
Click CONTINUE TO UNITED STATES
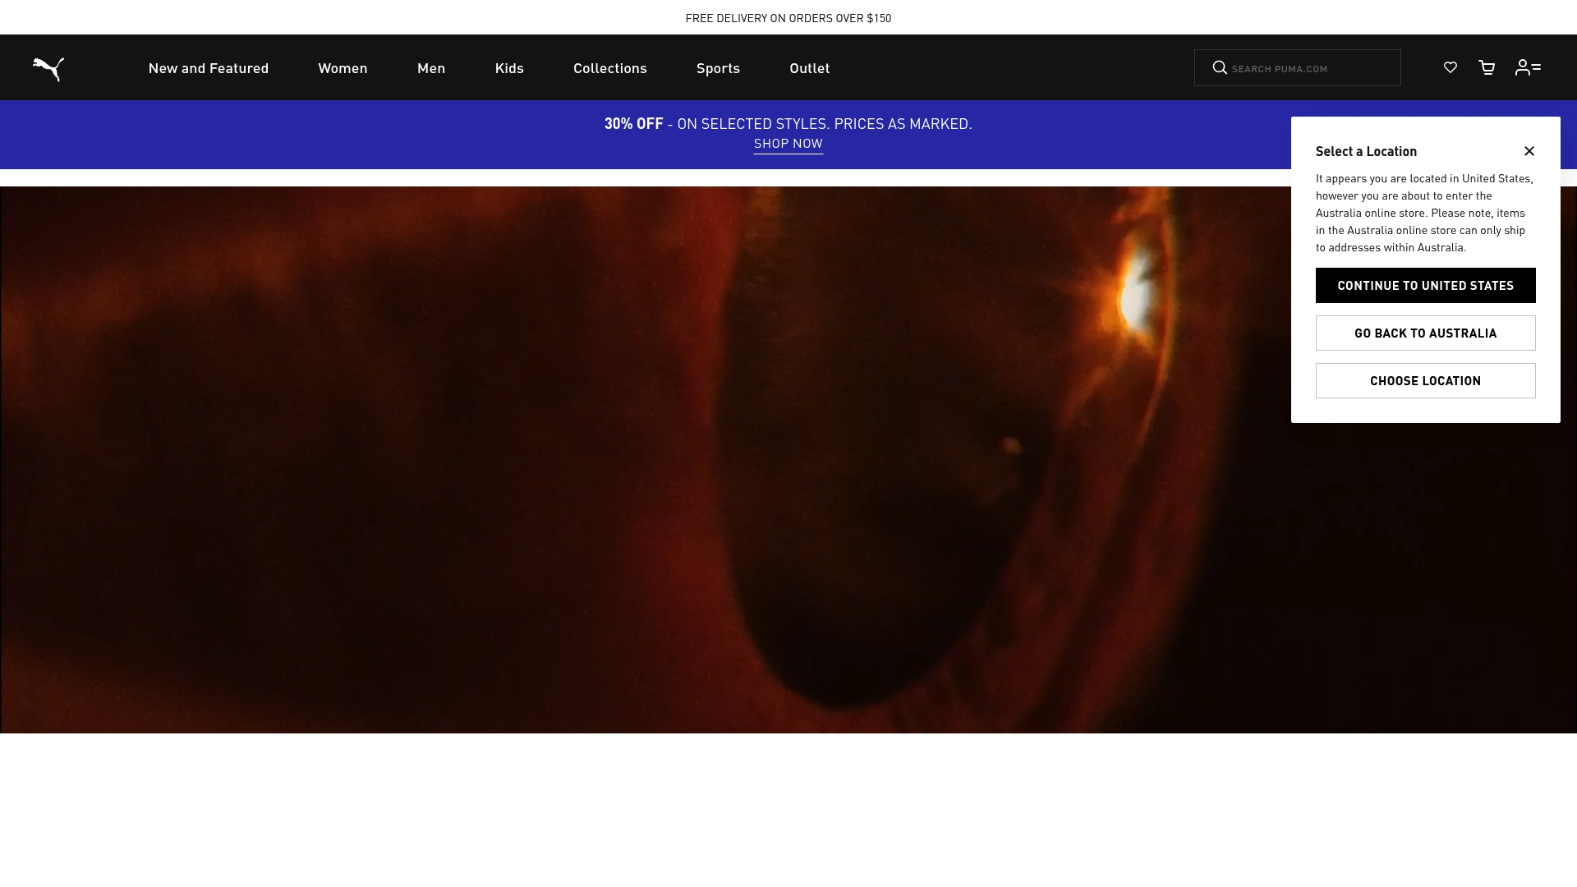pos(1425,285)
